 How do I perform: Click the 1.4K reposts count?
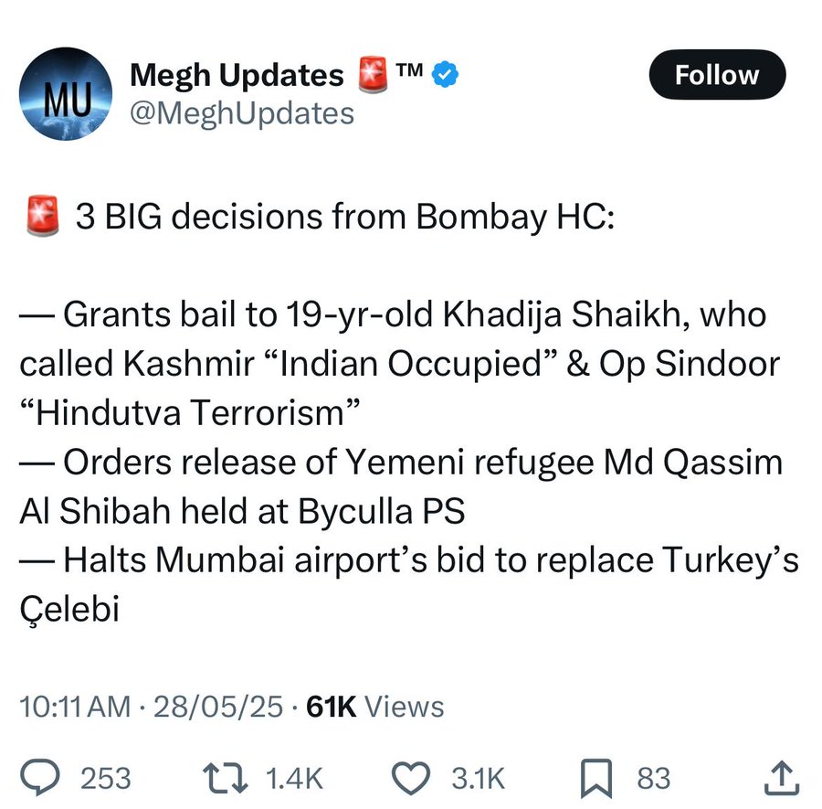294,778
